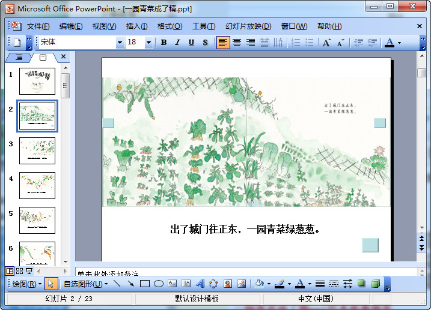Increase the indent level
The width and height of the screenshot is (431, 310).
[372, 43]
